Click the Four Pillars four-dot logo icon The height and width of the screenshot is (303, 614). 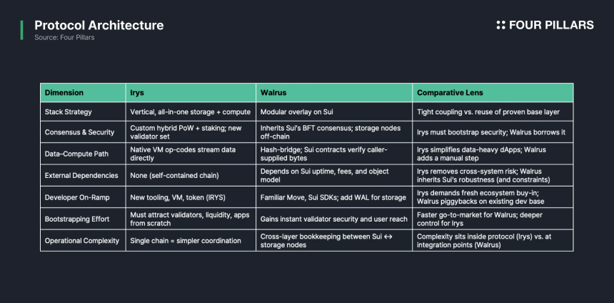[x=500, y=25]
